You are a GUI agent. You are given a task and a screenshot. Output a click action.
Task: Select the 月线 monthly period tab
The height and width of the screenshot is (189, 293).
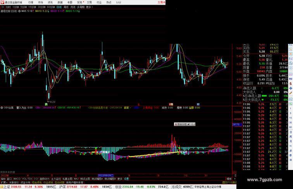pos(73,7)
